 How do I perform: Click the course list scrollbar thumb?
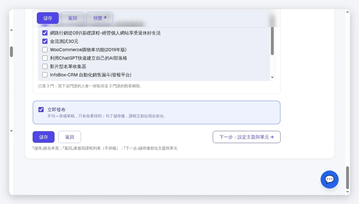[x=272, y=41]
